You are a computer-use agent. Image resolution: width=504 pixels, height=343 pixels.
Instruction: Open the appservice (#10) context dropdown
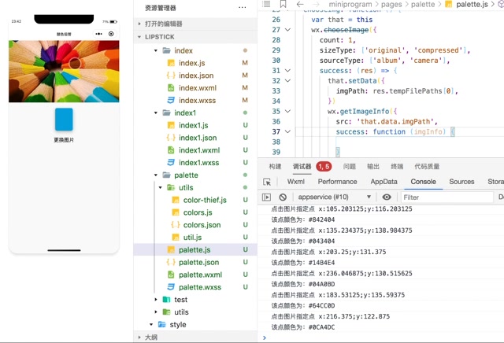[x=335, y=197]
